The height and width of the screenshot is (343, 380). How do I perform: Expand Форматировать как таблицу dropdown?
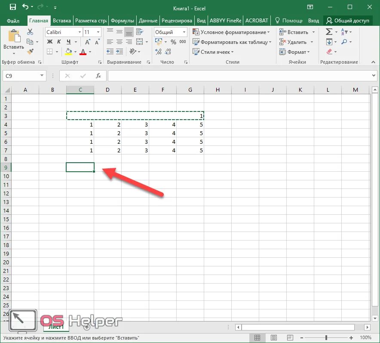pyautogui.click(x=232, y=42)
